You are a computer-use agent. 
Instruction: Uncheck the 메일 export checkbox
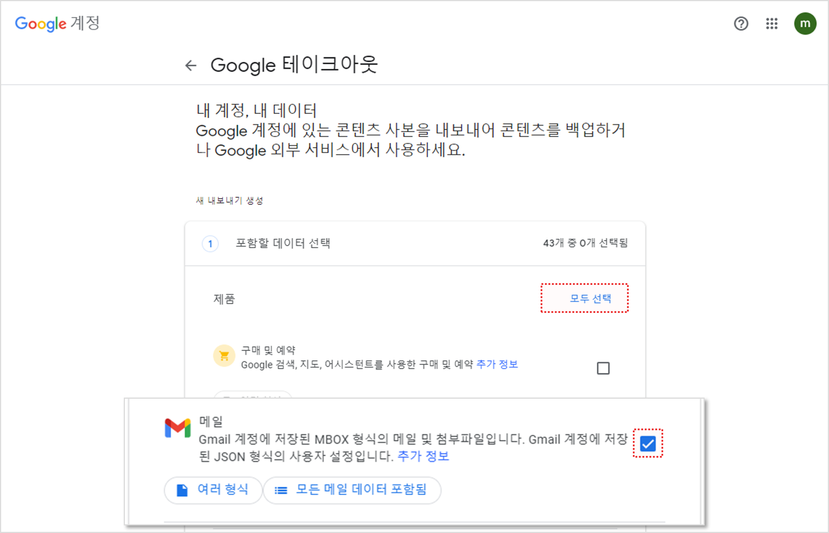648,444
